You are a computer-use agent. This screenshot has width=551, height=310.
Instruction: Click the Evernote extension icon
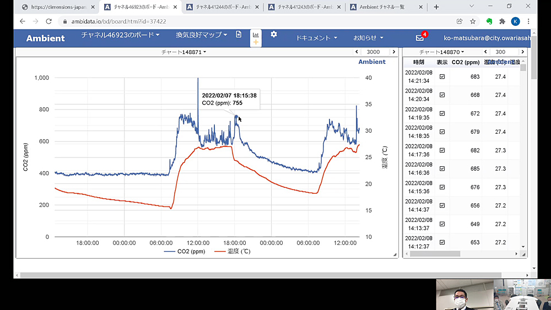tap(489, 21)
